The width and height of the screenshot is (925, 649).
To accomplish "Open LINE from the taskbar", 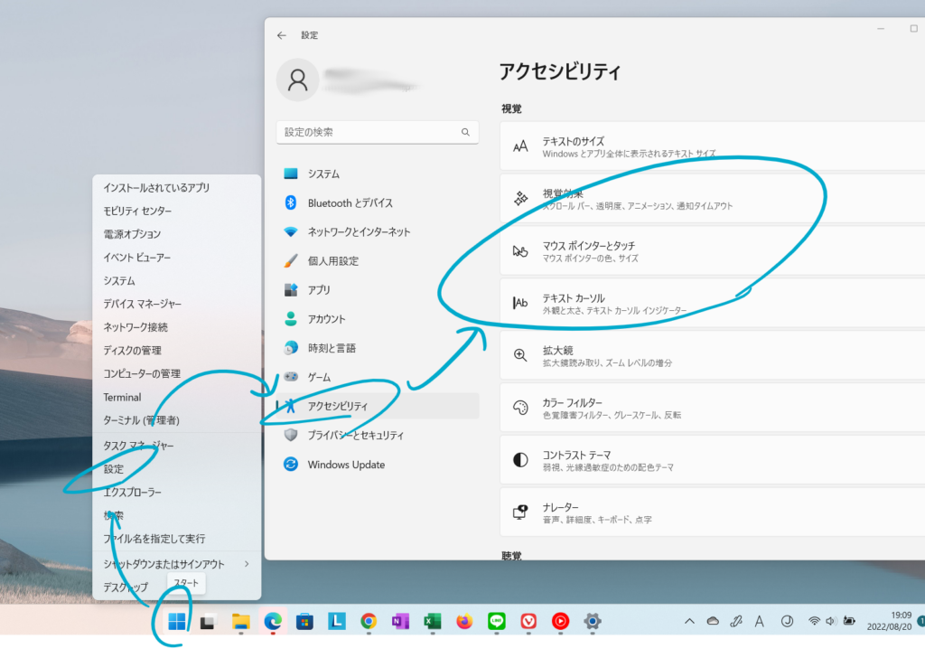I will pos(495,621).
